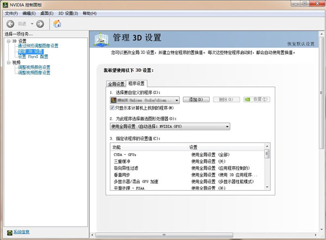Click main panel vertical scroll down arrow
Image resolution: width=326 pixels, height=240 pixels.
click(322, 229)
